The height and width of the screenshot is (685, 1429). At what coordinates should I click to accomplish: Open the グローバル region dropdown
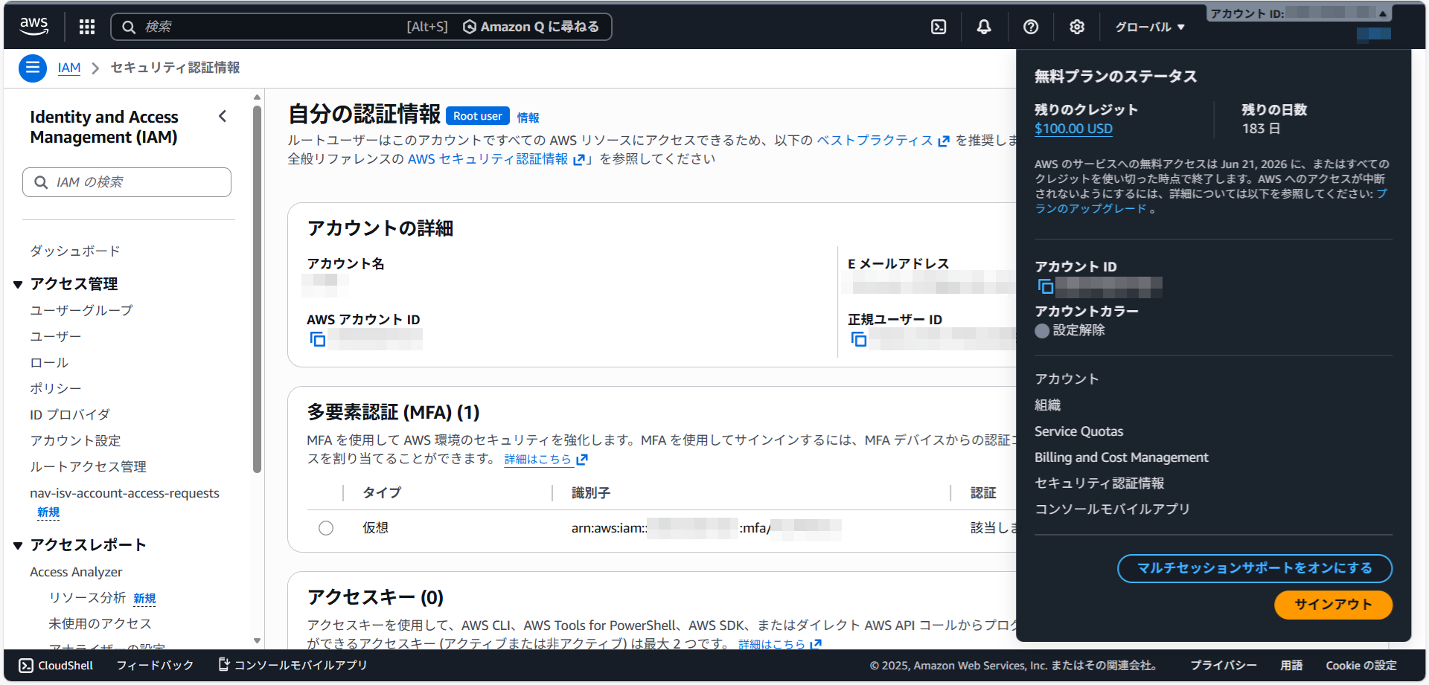tap(1149, 27)
